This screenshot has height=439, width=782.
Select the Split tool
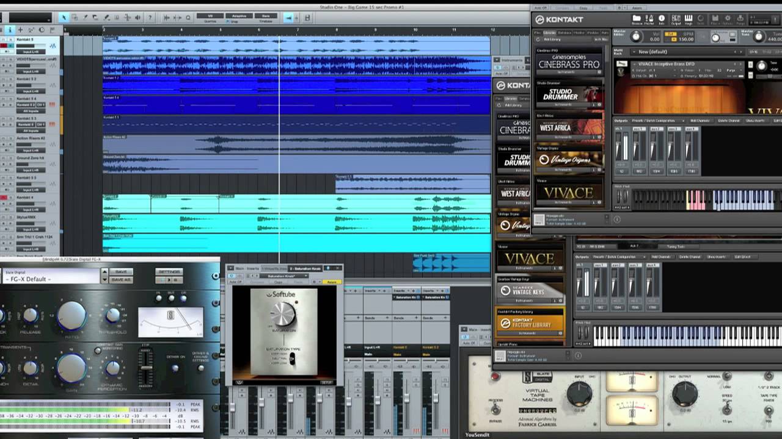click(x=85, y=17)
